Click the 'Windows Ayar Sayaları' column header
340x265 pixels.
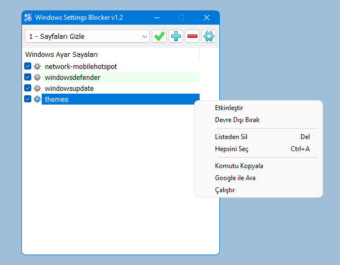[x=111, y=54]
